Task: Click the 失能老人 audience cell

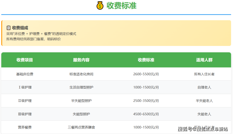Action: pyautogui.click(x=204, y=114)
